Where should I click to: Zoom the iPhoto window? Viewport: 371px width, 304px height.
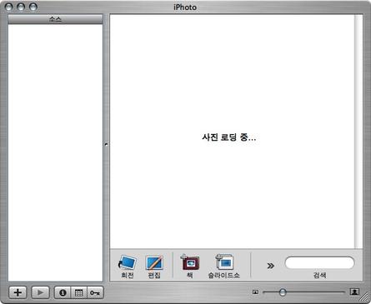(33, 7)
